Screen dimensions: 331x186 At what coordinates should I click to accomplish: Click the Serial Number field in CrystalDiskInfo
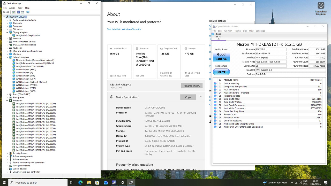(271, 53)
